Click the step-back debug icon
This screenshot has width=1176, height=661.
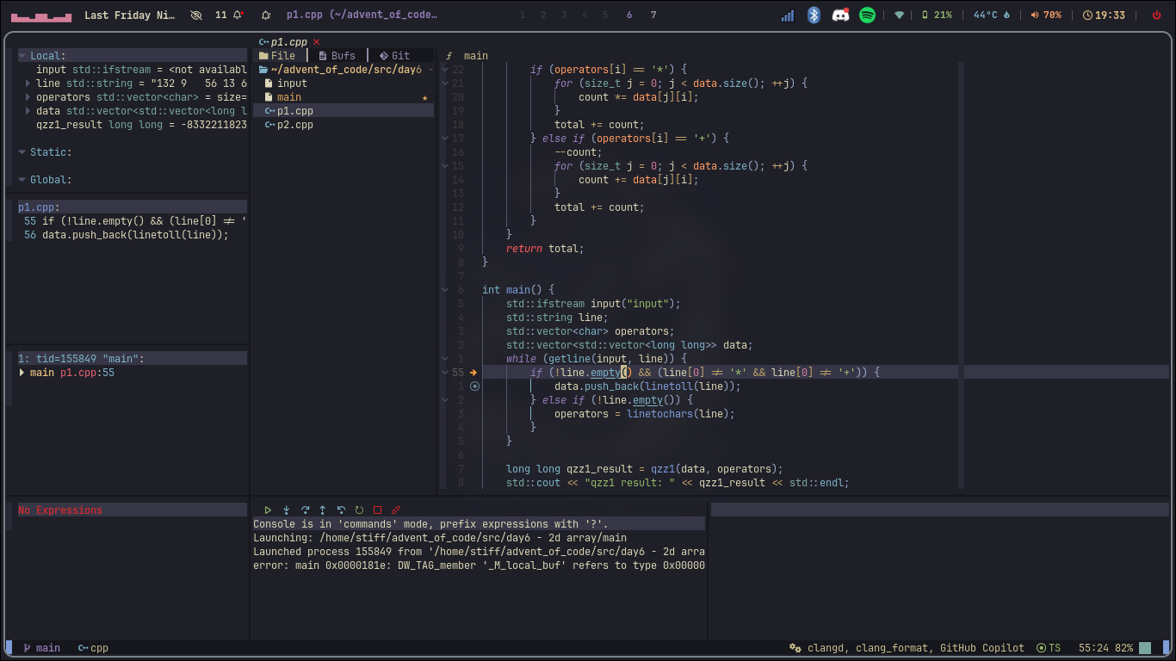point(341,510)
